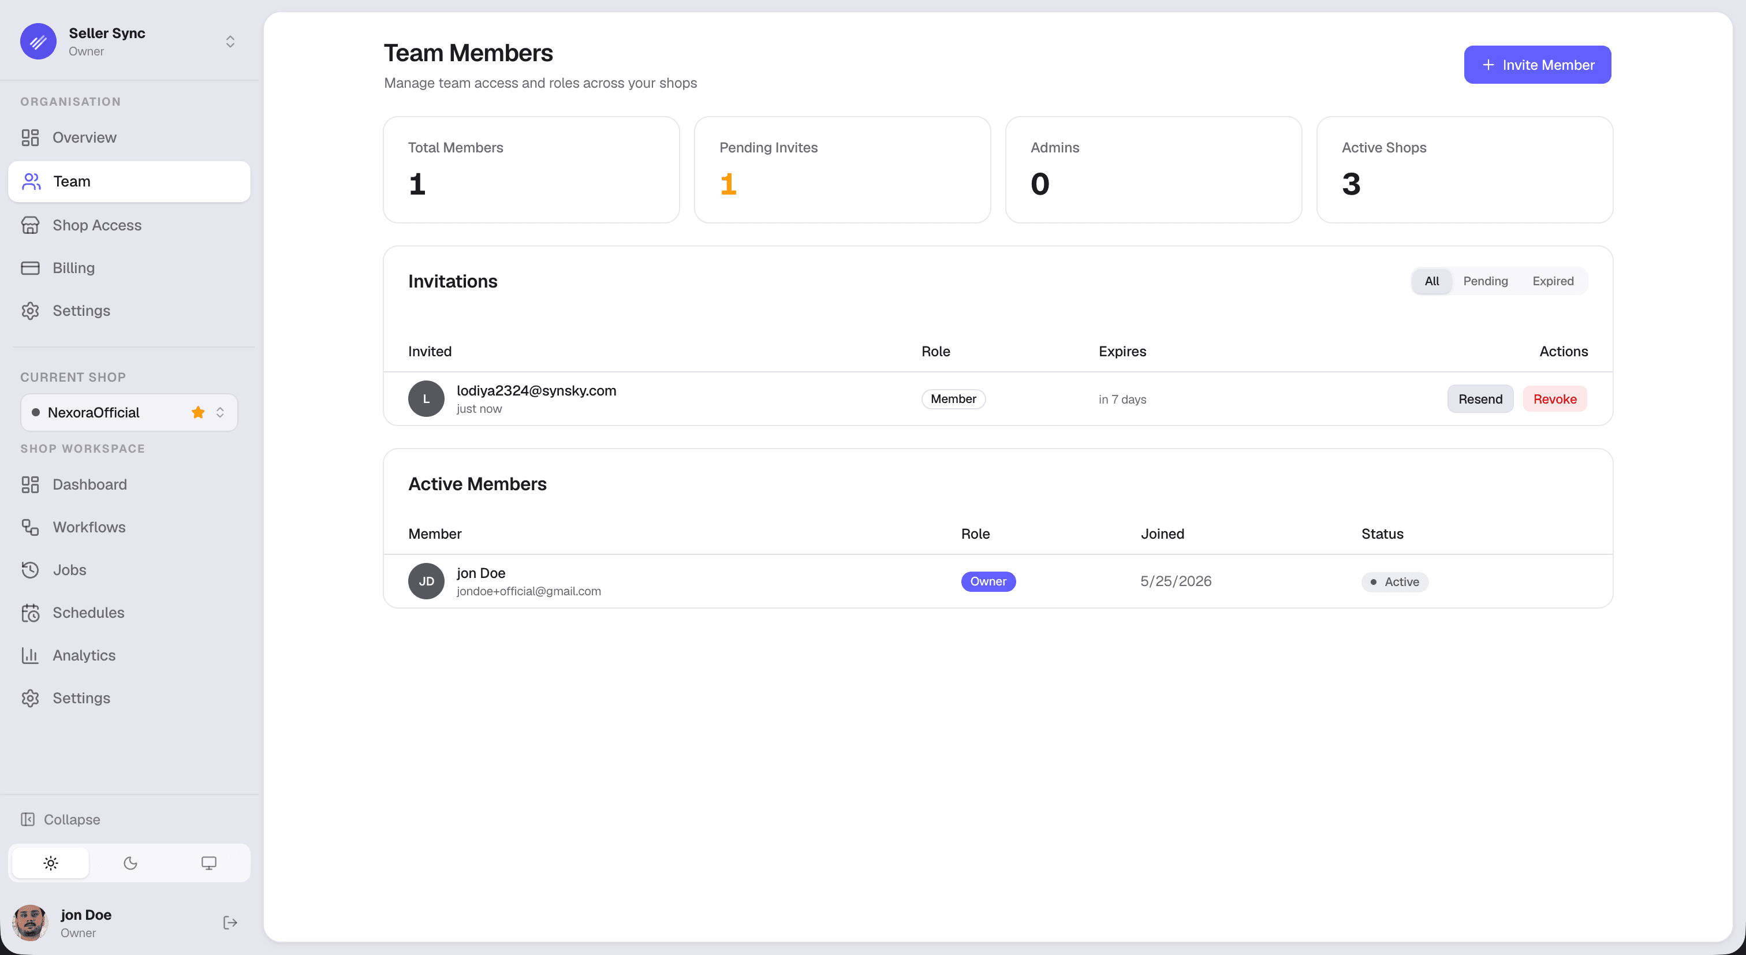Open the Analytics menu item
The image size is (1746, 955).
click(129, 655)
